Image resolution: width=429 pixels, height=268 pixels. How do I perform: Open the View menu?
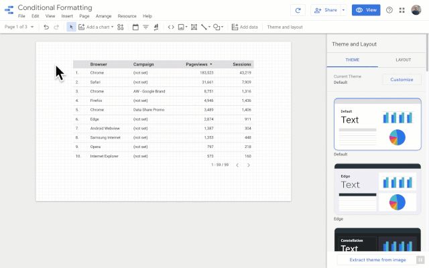tap(50, 16)
